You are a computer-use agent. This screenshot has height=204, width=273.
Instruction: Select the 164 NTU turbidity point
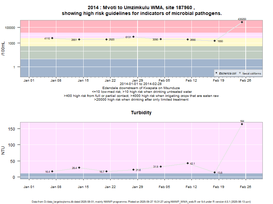(242, 124)
